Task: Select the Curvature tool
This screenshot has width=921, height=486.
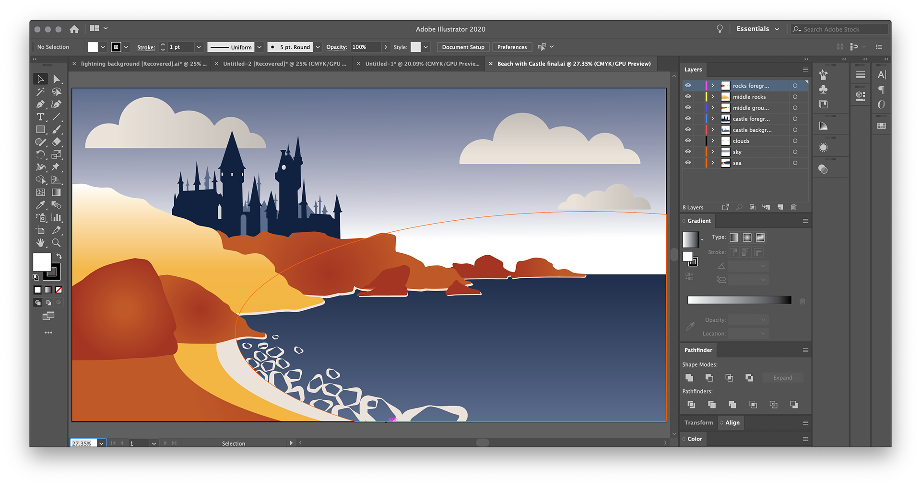Action: click(57, 104)
